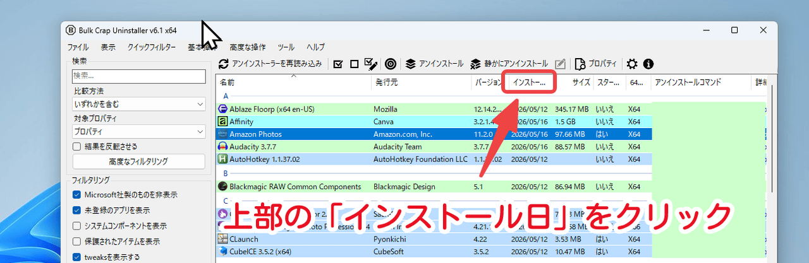This screenshot has width=809, height=263.
Task: Open the 対象プロパティ dropdown showing プロパティ
Action: coord(139,132)
